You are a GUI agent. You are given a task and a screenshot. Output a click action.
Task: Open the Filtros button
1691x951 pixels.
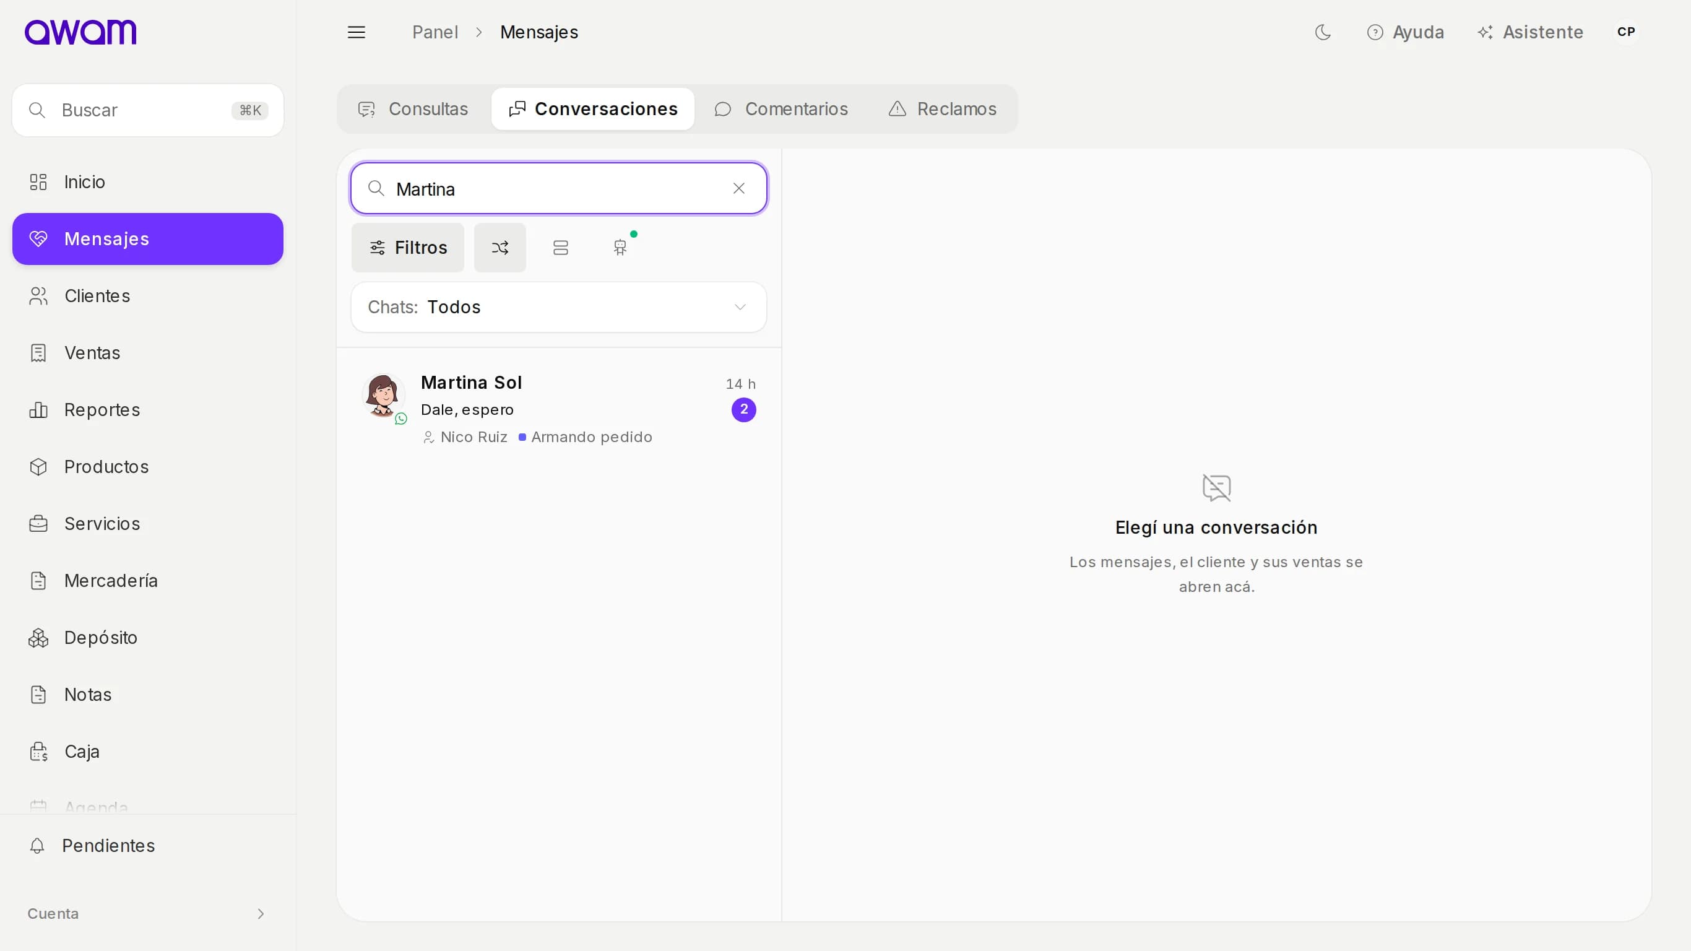(x=408, y=248)
